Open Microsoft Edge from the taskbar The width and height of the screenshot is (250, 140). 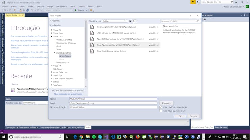[x=75, y=137]
